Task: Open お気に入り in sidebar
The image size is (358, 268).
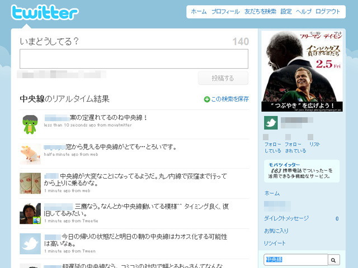Action: click(x=276, y=231)
